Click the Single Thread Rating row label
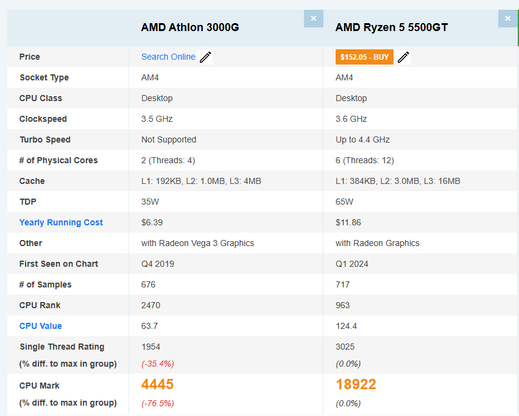 pyautogui.click(x=62, y=347)
